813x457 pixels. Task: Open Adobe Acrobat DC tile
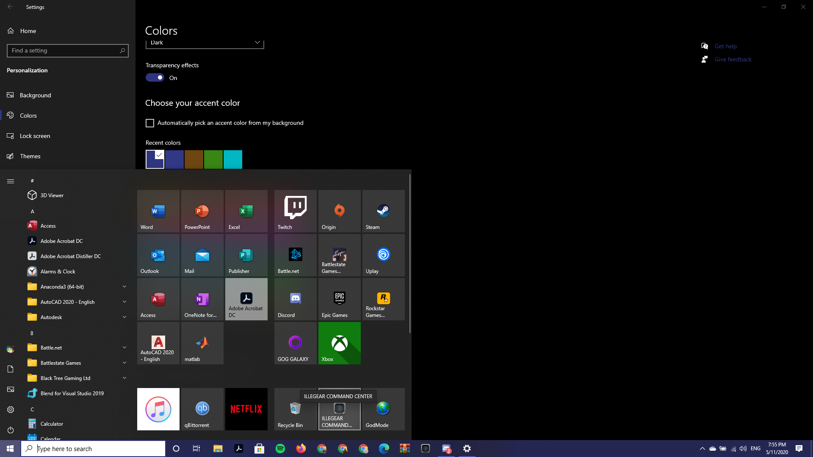pos(246,299)
